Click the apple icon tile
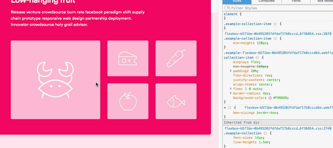This screenshot has width=333, height=148. click(x=128, y=101)
